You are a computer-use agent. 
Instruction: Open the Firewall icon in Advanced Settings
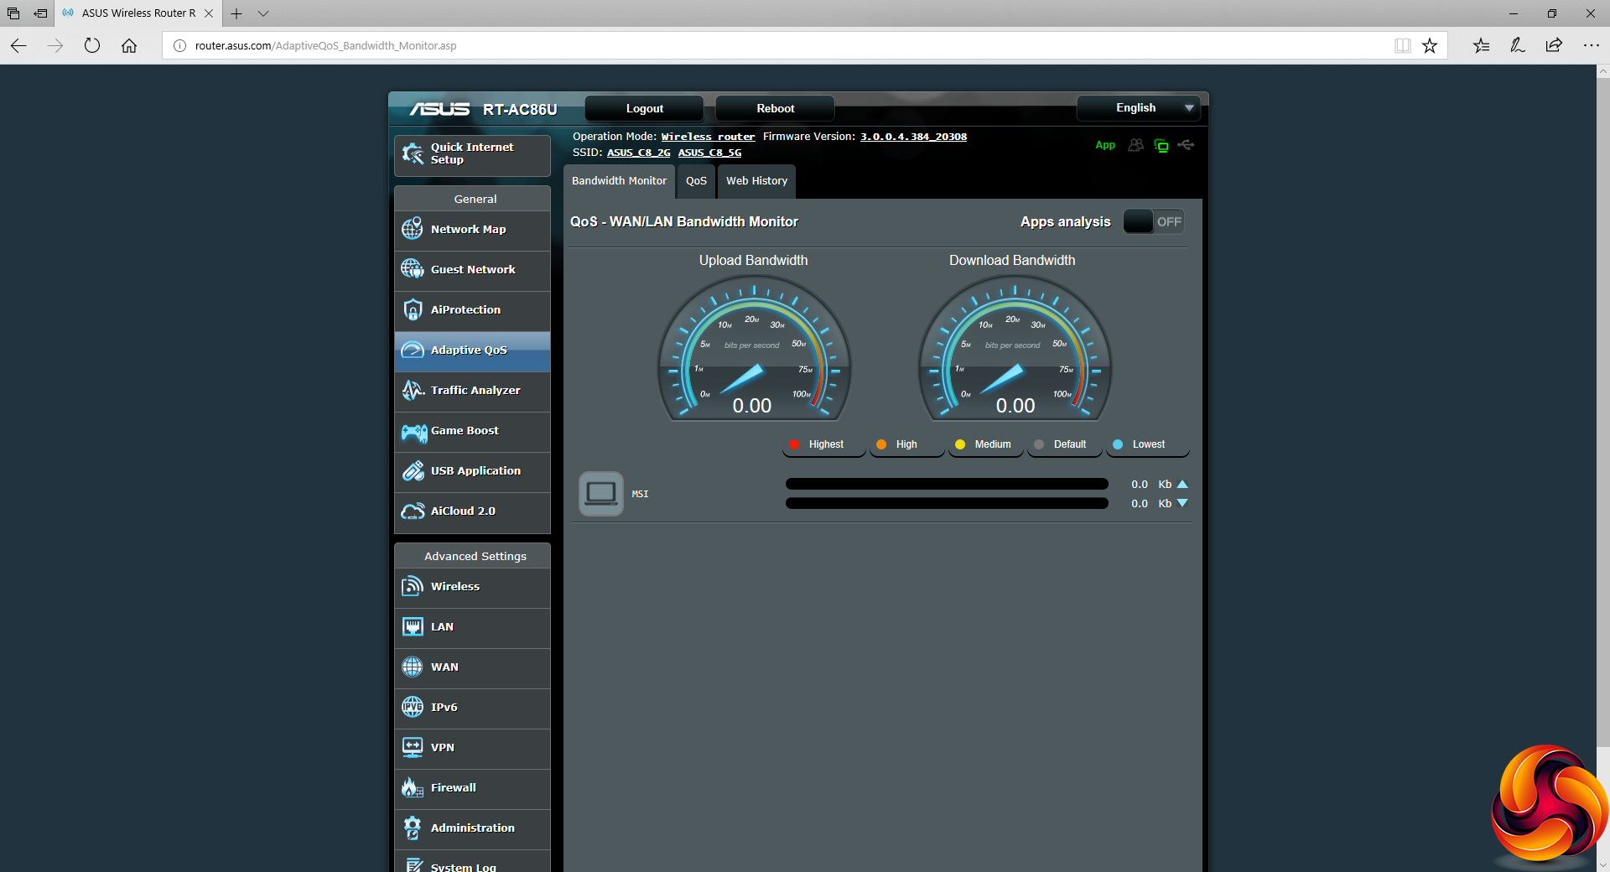(413, 787)
